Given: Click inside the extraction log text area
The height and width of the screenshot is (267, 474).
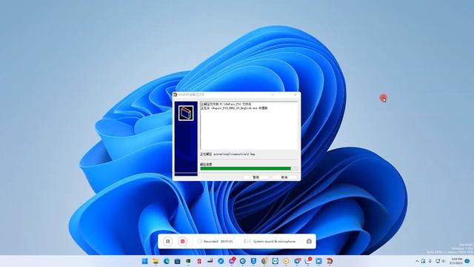Looking at the screenshot, I should pos(249,125).
